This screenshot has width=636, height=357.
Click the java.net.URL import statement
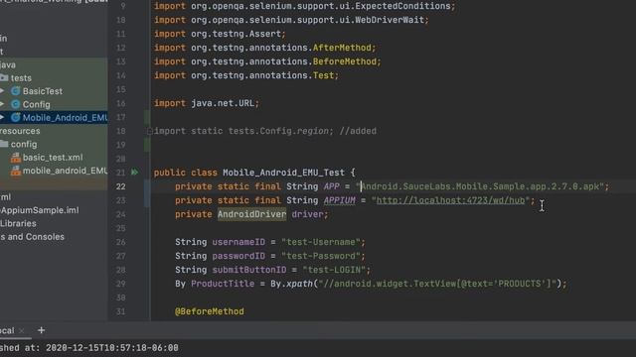[x=207, y=103]
